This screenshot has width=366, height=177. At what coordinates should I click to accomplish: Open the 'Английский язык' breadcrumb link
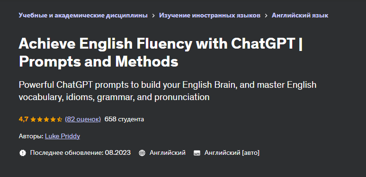(x=300, y=16)
